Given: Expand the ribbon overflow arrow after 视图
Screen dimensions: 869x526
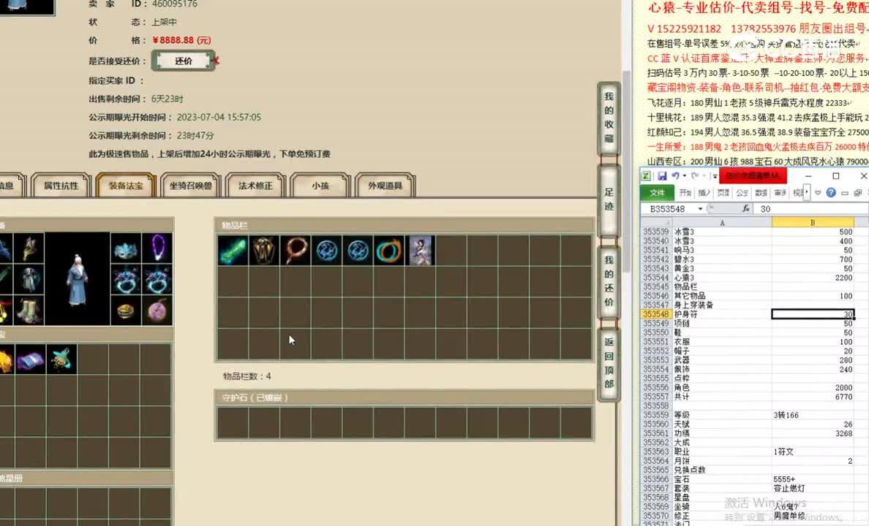Looking at the screenshot, I should [x=805, y=191].
